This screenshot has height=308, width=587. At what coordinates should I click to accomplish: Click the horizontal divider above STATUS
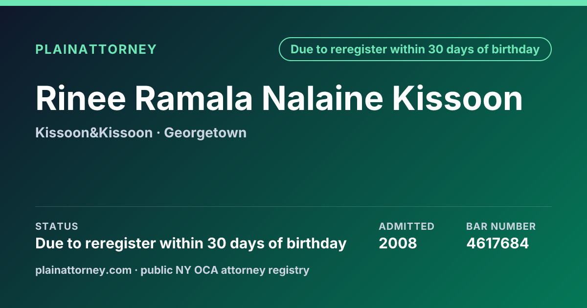click(293, 206)
